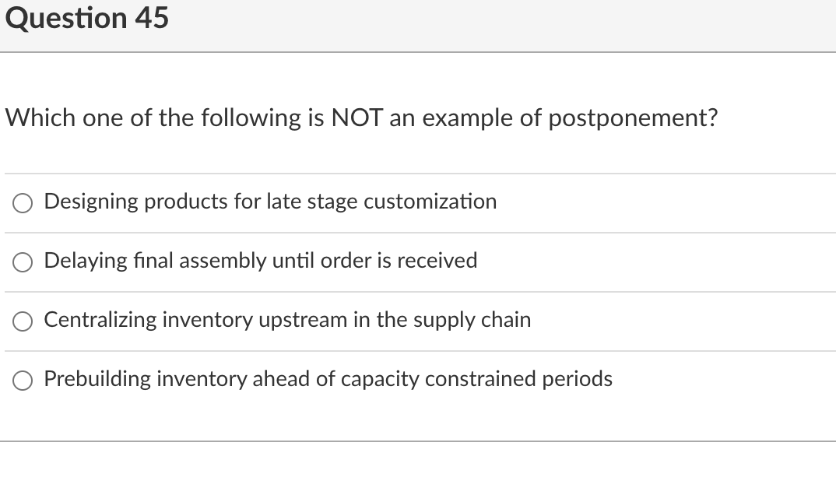Click the empty circle beside 'Delaying final assembly'
This screenshot has height=481, width=836.
(x=23, y=262)
